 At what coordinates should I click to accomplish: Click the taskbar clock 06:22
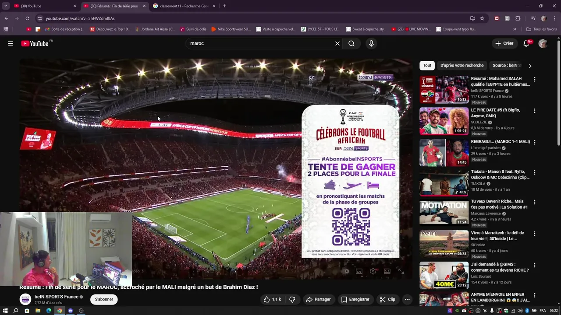pos(554,311)
